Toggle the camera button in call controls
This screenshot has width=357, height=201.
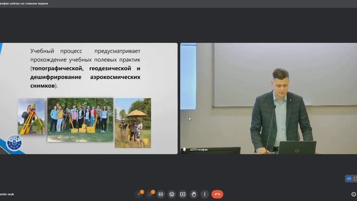click(149, 194)
